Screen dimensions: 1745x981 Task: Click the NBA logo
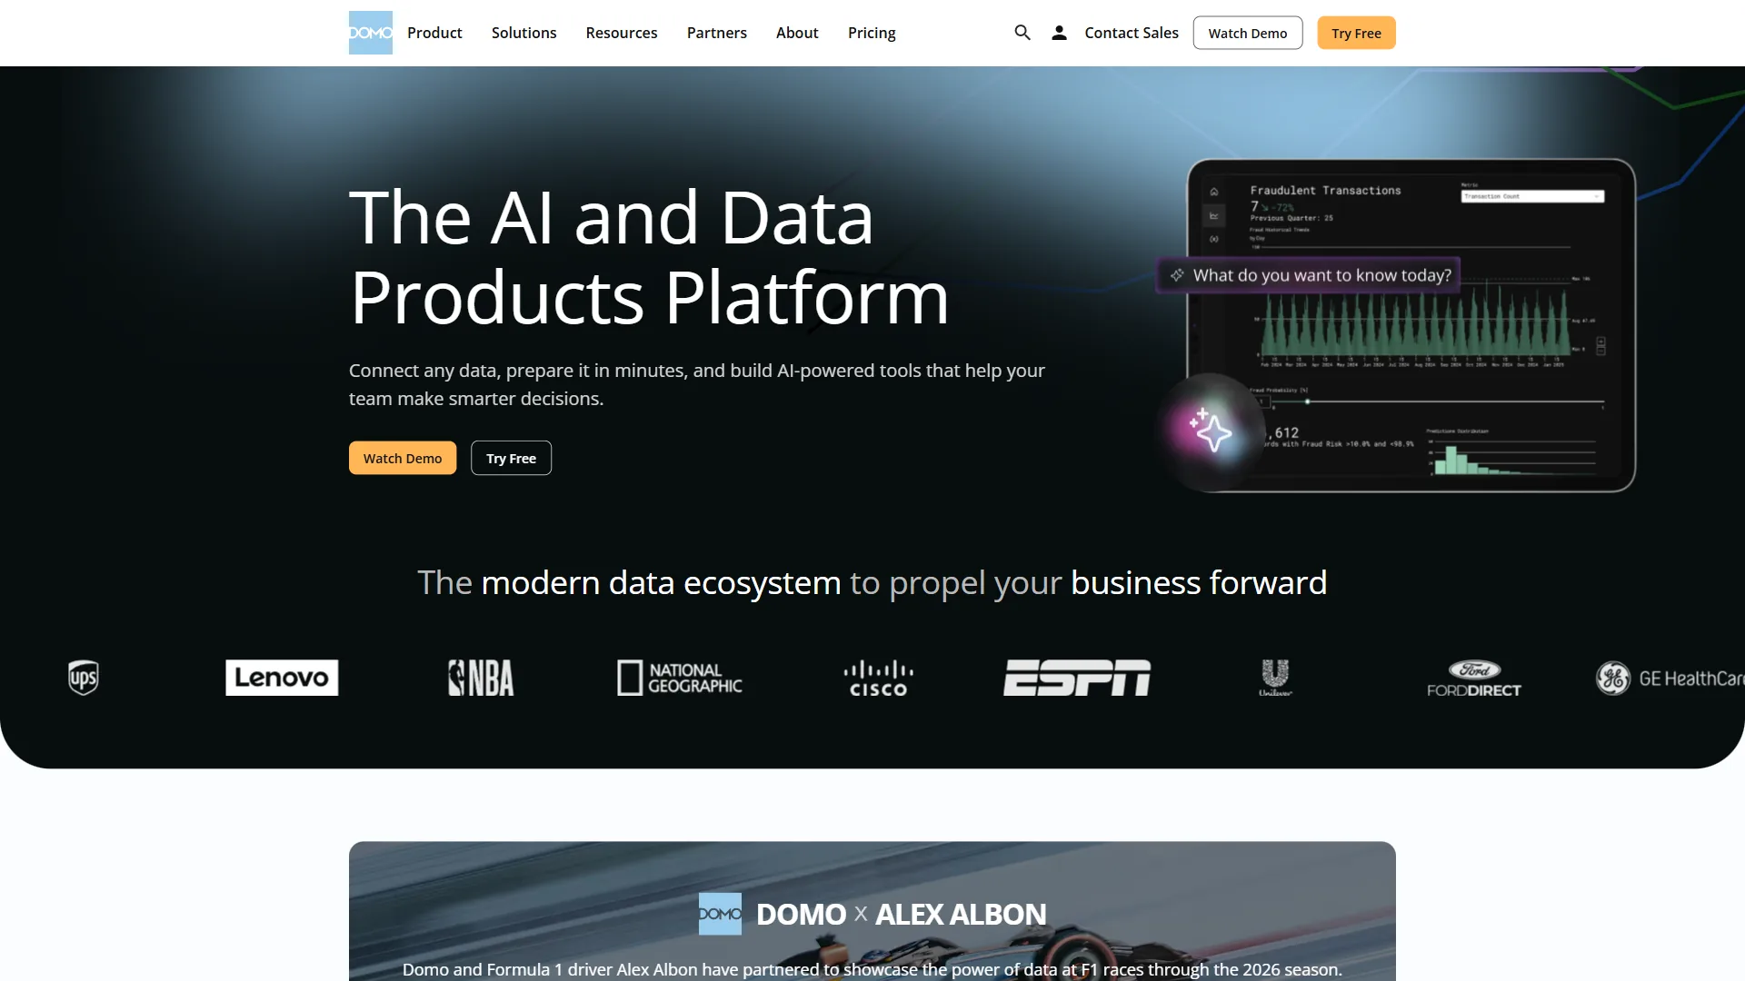tap(481, 678)
